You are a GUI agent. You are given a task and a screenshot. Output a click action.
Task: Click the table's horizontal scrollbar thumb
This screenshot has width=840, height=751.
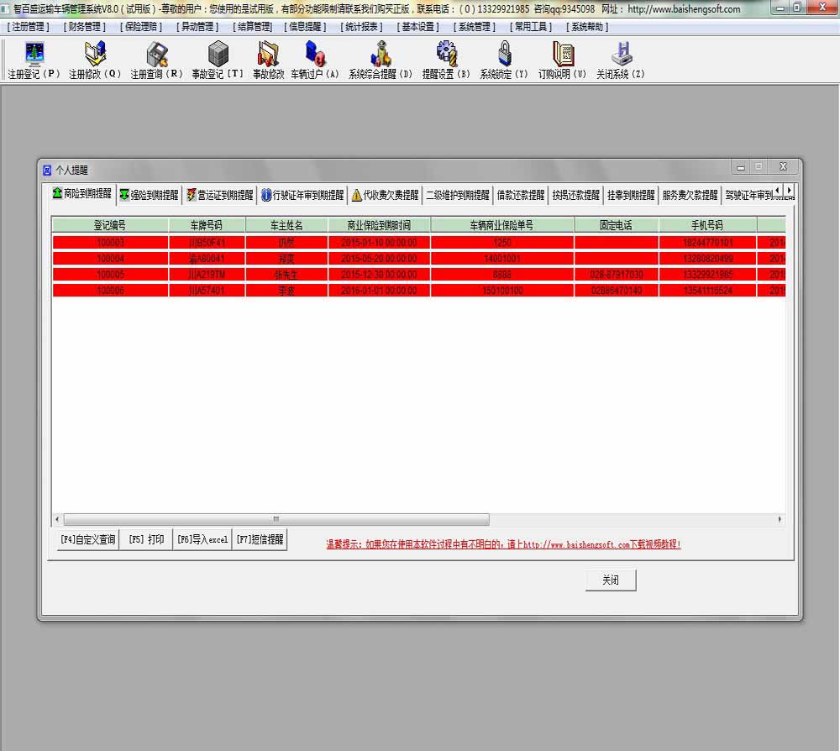(276, 519)
